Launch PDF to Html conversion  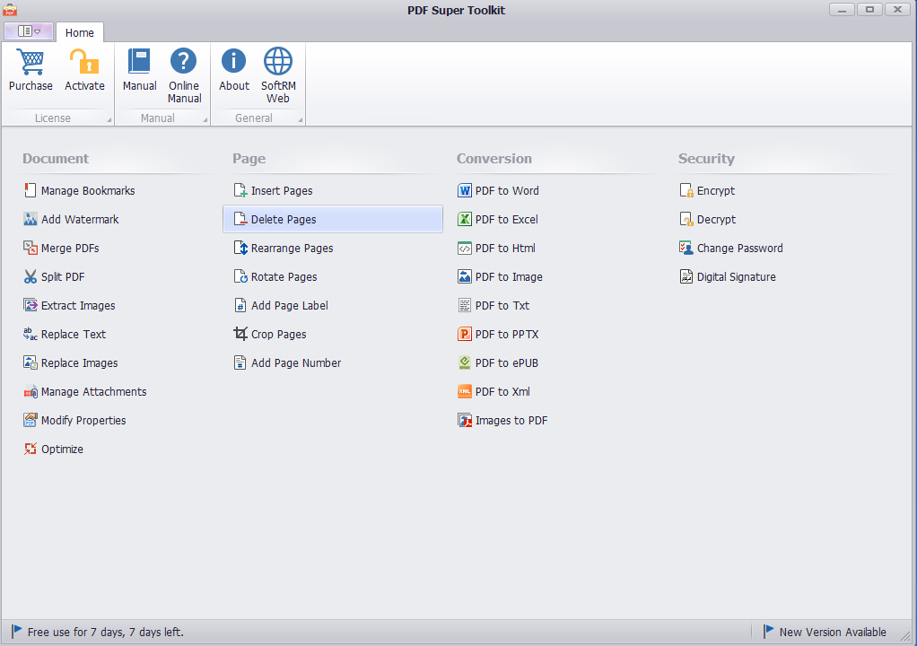point(496,248)
